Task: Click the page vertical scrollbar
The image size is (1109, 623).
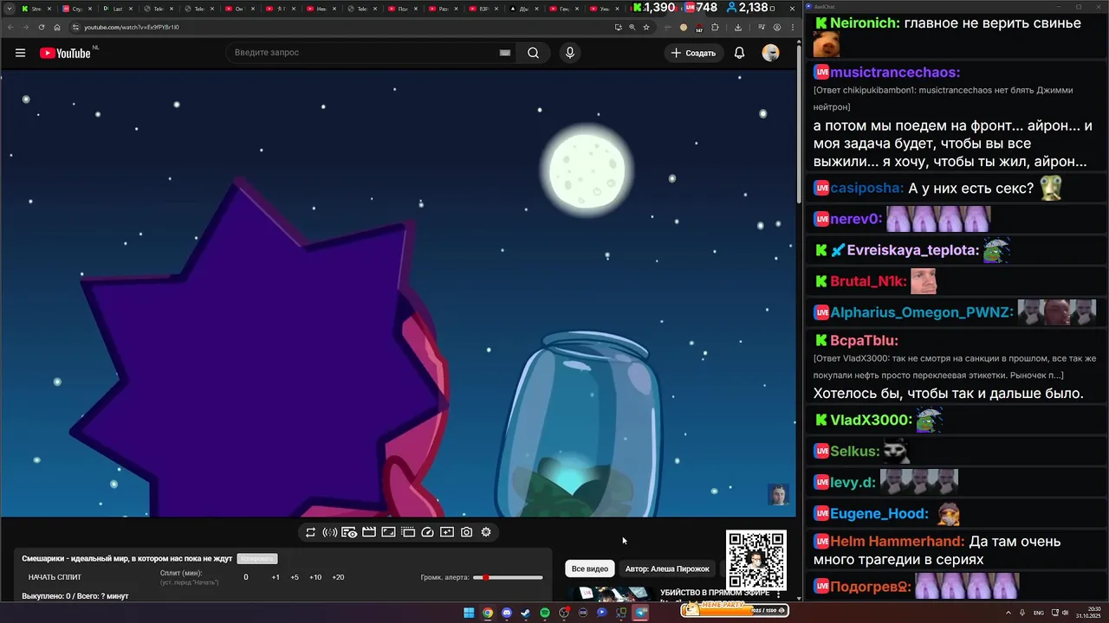Action: pyautogui.click(x=798, y=121)
